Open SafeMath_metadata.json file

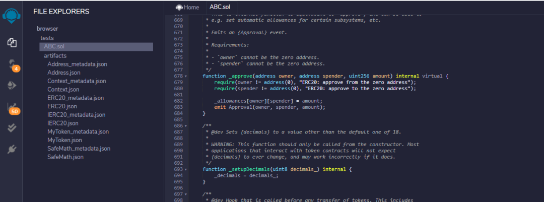pos(79,149)
